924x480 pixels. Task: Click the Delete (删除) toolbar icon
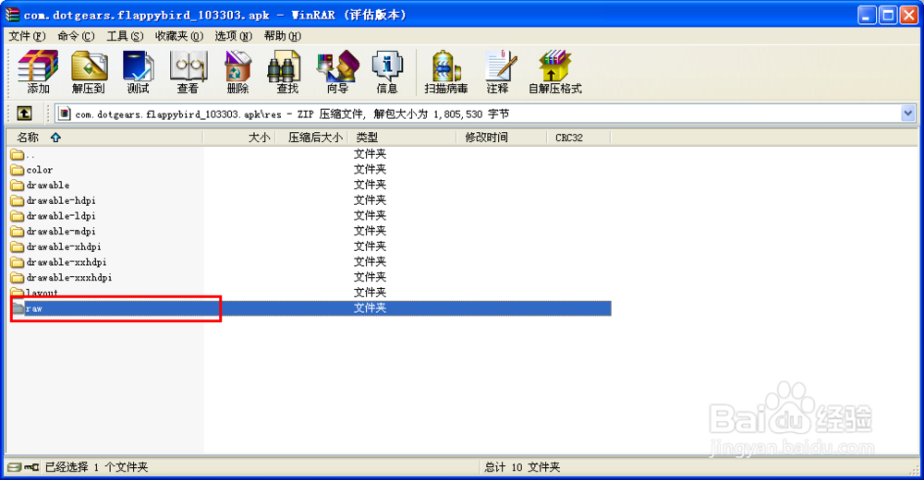pos(237,72)
